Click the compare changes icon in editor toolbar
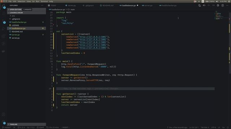The height and width of the screenshot is (129, 231). coord(200,6)
